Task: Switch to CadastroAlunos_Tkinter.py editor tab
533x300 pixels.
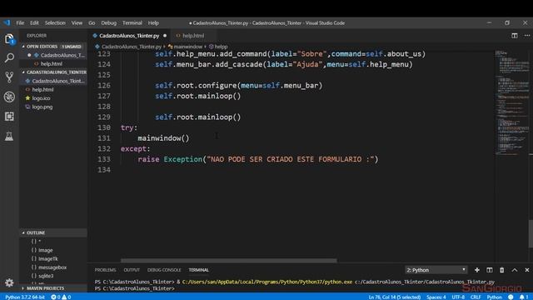Action: (129, 36)
